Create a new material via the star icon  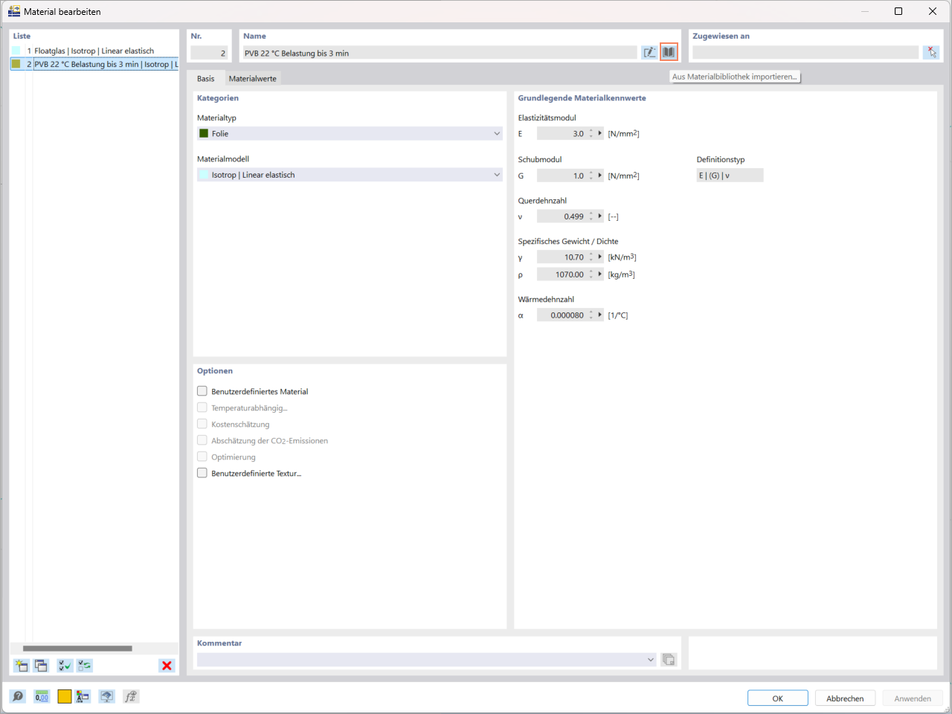coord(21,665)
